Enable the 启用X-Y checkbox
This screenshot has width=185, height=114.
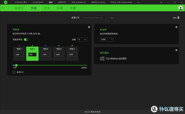click(14, 72)
